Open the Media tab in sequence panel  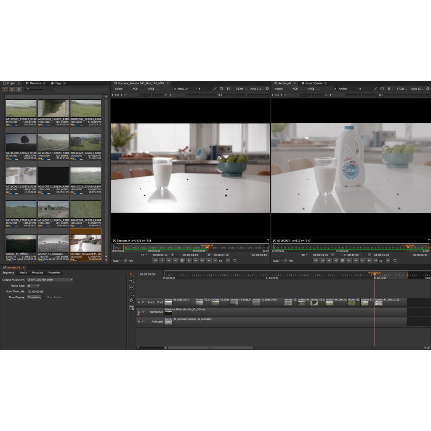coord(23,273)
